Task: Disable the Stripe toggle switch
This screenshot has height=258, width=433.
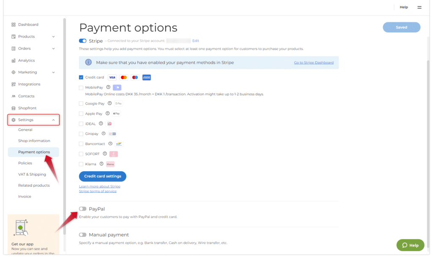Action: (x=82, y=41)
